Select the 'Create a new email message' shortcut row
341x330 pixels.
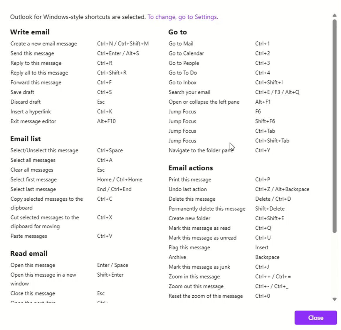point(43,43)
